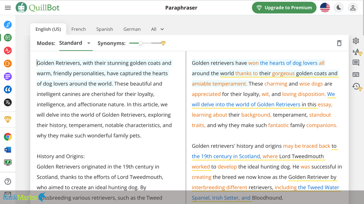Show keyboard shortcuts via the keyboard icon

pyautogui.click(x=356, y=75)
